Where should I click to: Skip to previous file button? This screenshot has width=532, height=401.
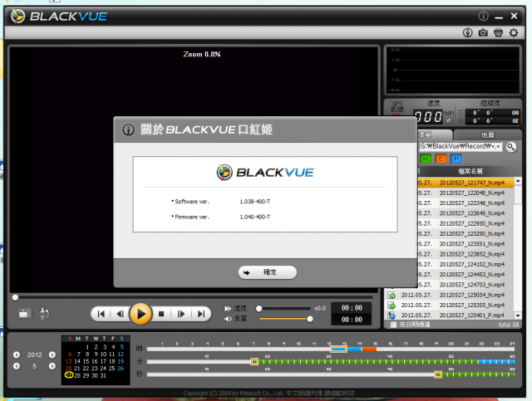pyautogui.click(x=101, y=314)
